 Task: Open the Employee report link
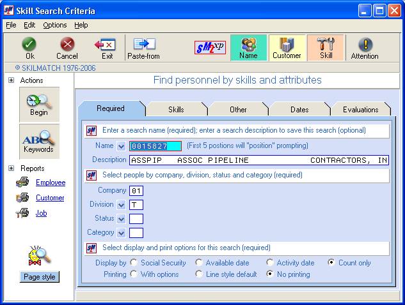pos(51,182)
